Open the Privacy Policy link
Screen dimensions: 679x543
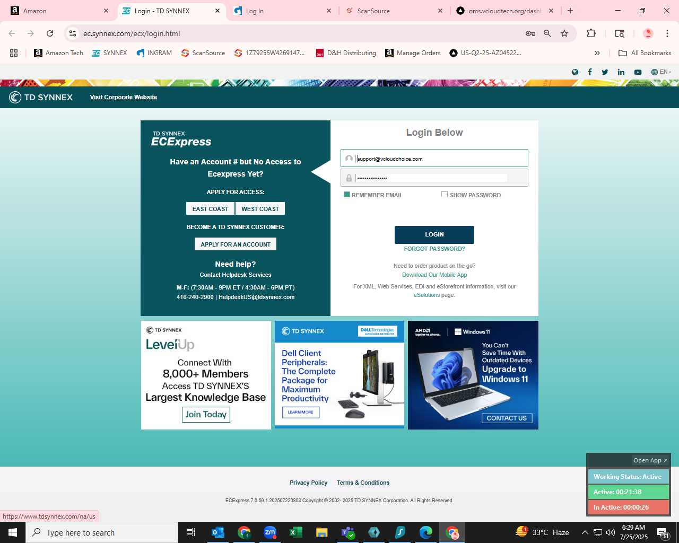tap(308, 483)
